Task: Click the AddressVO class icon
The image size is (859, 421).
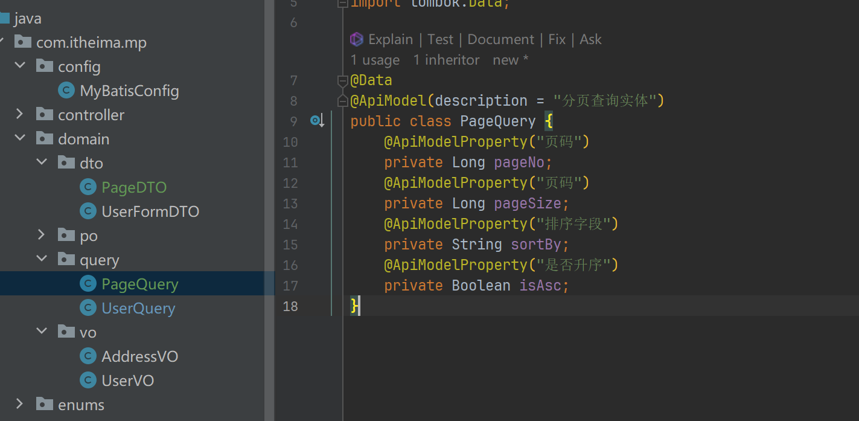Action: click(88, 356)
